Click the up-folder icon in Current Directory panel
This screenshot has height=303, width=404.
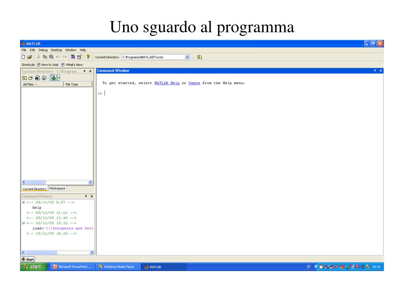click(x=24, y=78)
